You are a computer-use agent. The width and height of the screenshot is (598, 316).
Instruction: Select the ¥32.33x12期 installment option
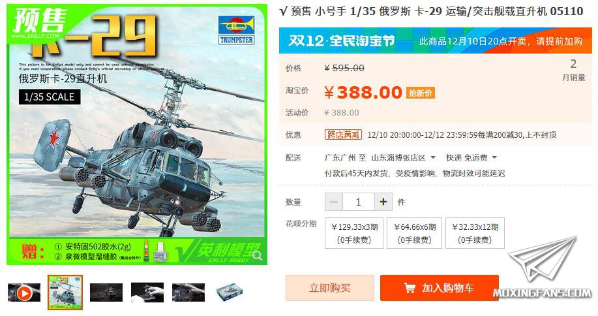point(475,233)
